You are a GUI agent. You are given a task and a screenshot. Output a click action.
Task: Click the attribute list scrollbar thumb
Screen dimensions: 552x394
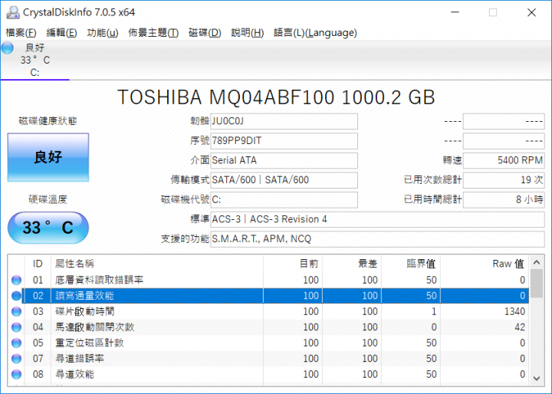pos(537,284)
